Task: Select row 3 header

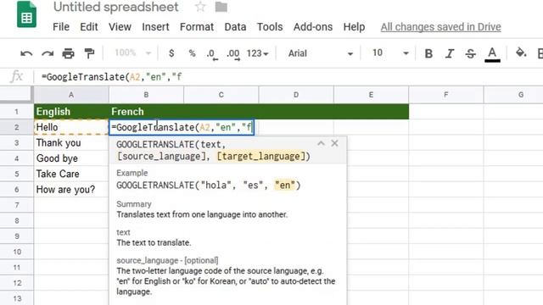Action: 17,143
